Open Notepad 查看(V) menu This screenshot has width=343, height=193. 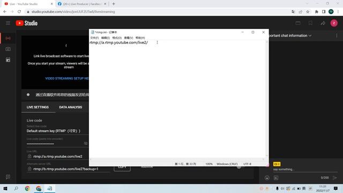(129, 38)
